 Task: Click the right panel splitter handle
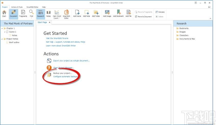point(172,72)
